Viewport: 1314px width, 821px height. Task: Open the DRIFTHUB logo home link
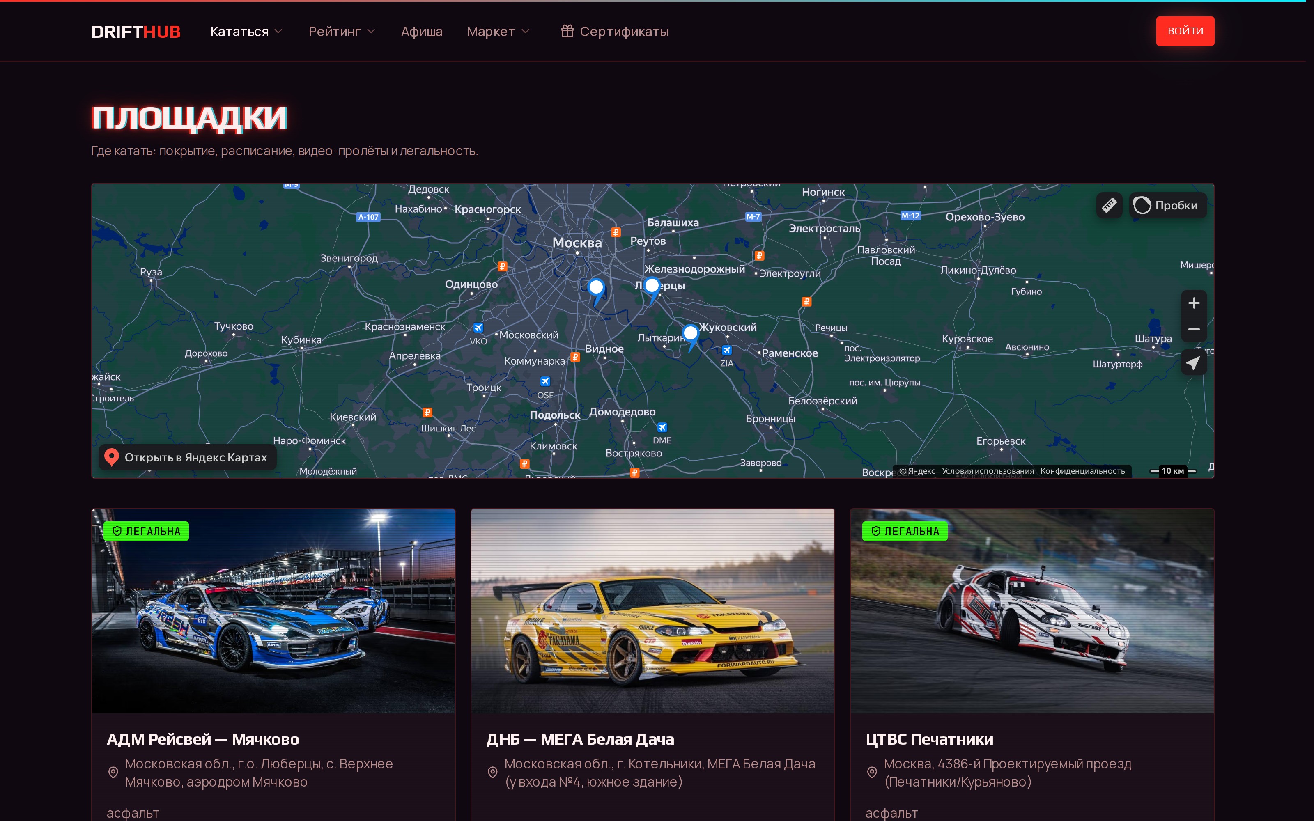(136, 32)
